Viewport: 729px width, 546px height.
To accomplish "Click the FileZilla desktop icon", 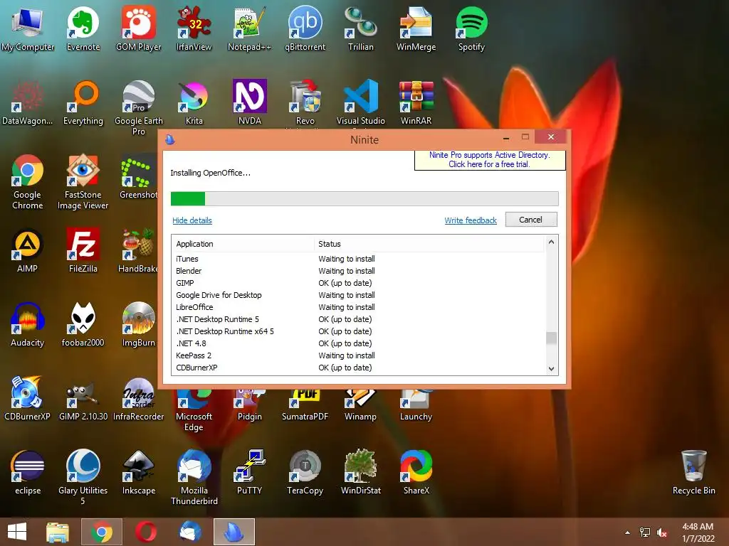I will [83, 250].
